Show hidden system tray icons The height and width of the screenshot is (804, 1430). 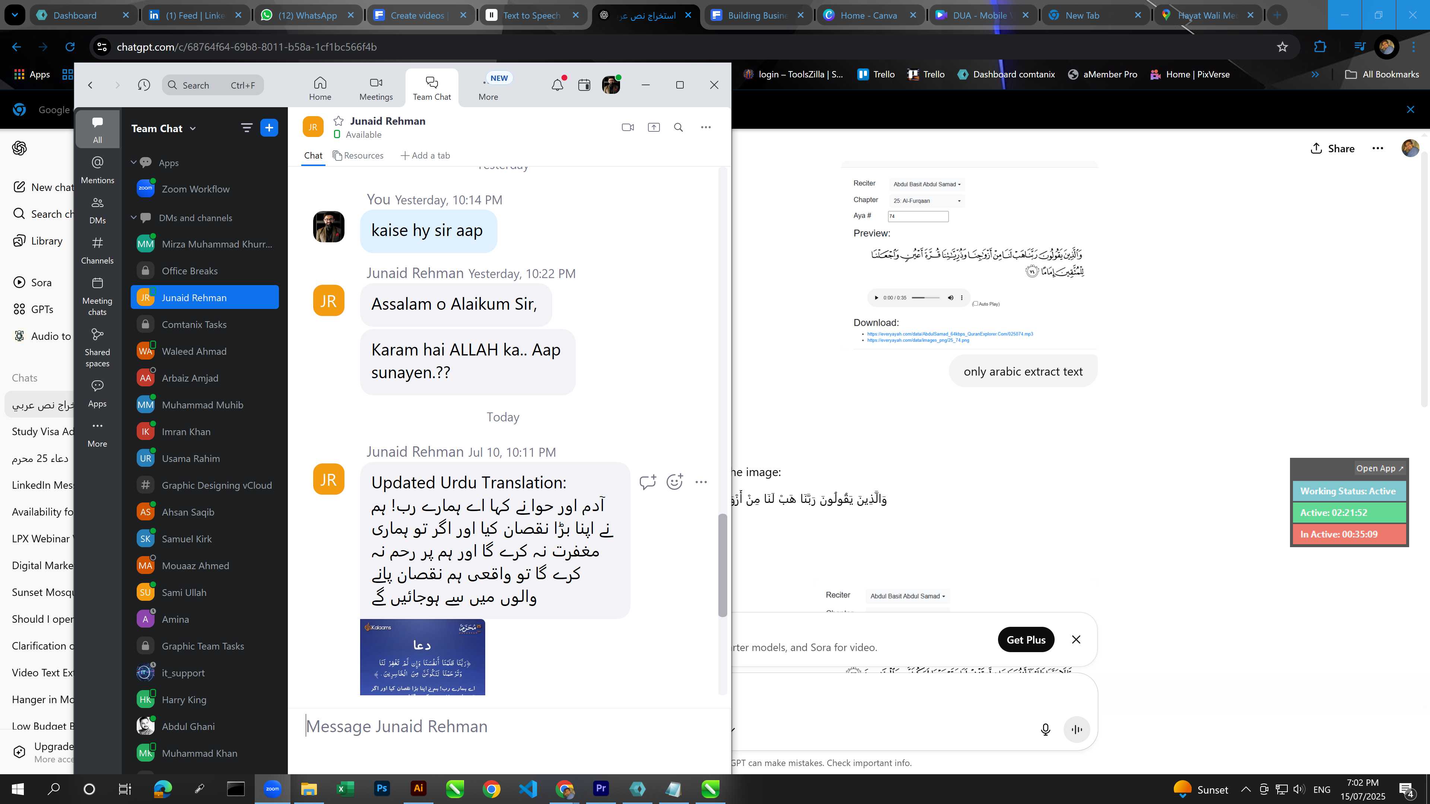click(x=1246, y=789)
